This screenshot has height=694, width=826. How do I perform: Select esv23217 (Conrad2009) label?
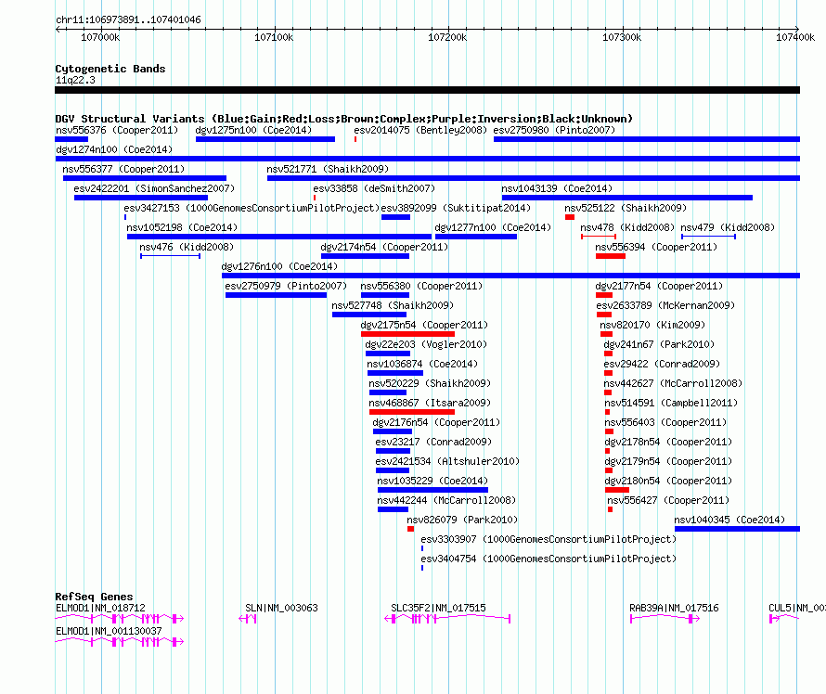433,442
